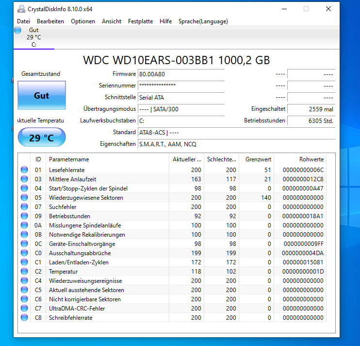Open the Datei menu
Image resolution: width=360 pixels, height=346 pixels.
pos(23,21)
